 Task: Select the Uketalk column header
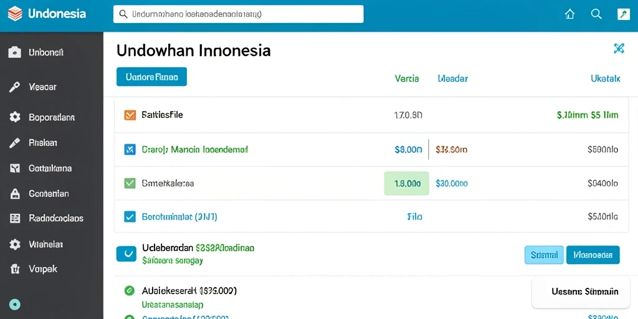click(606, 79)
